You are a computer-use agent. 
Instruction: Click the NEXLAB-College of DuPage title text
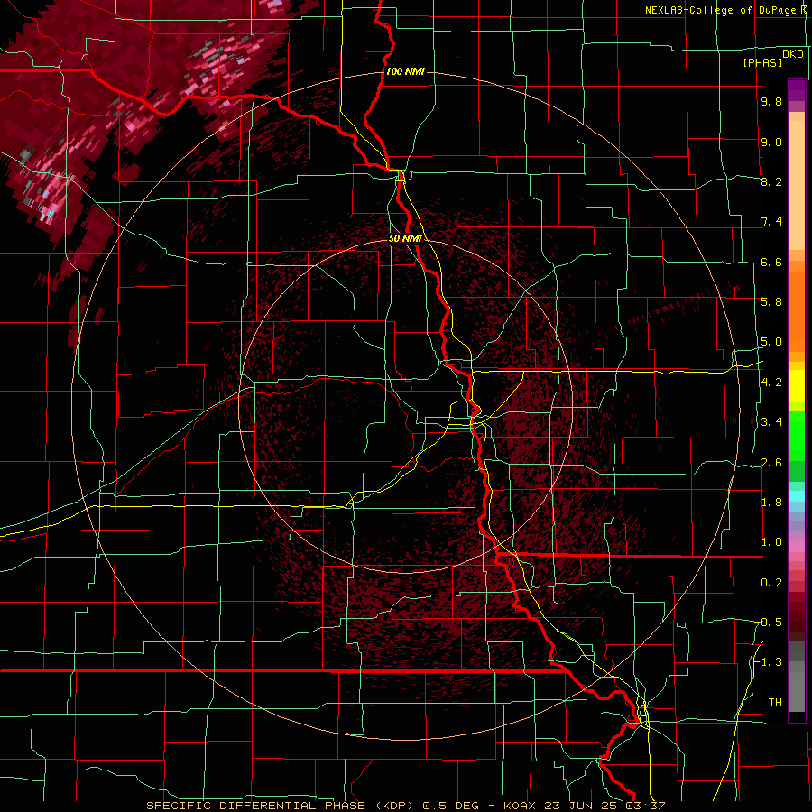point(721,10)
